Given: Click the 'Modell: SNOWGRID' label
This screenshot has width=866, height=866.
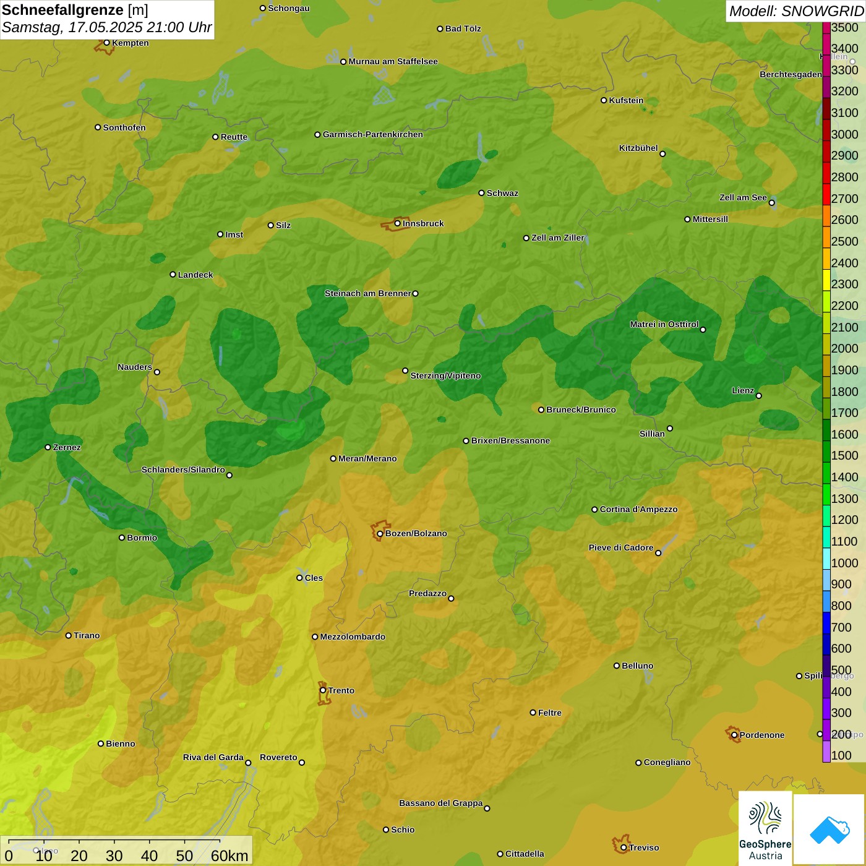Looking at the screenshot, I should (x=796, y=11).
